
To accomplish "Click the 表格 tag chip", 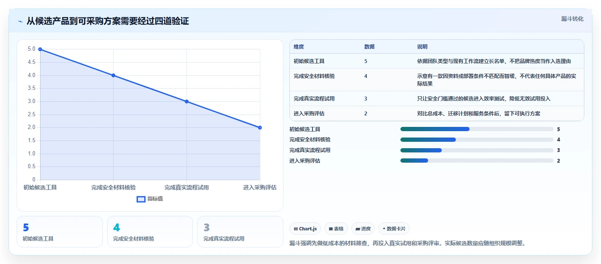I will pyautogui.click(x=336, y=229).
